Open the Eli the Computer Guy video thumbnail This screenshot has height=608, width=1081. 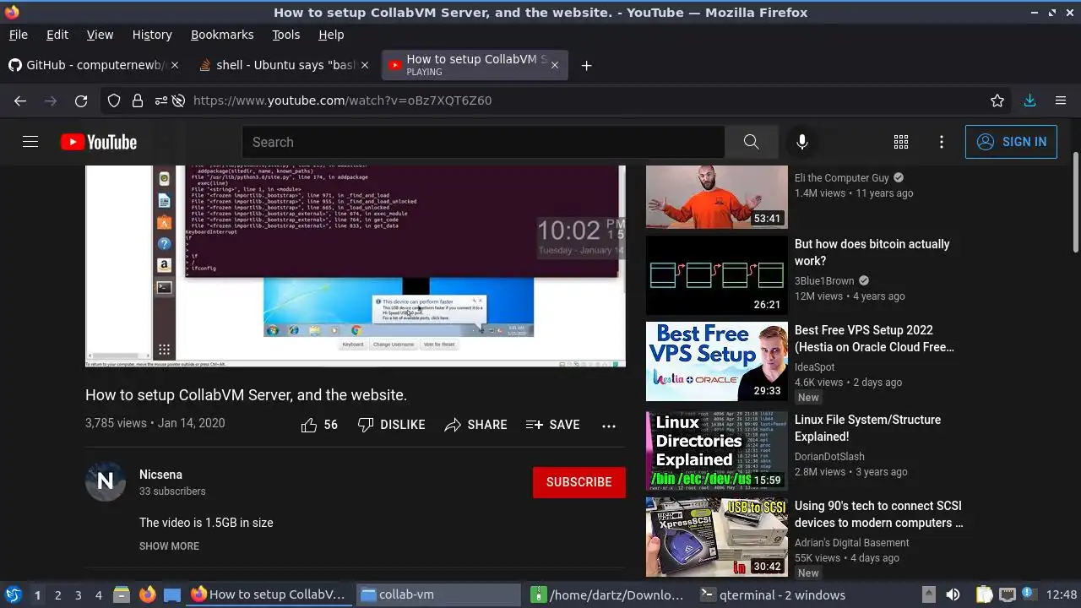[716, 197]
